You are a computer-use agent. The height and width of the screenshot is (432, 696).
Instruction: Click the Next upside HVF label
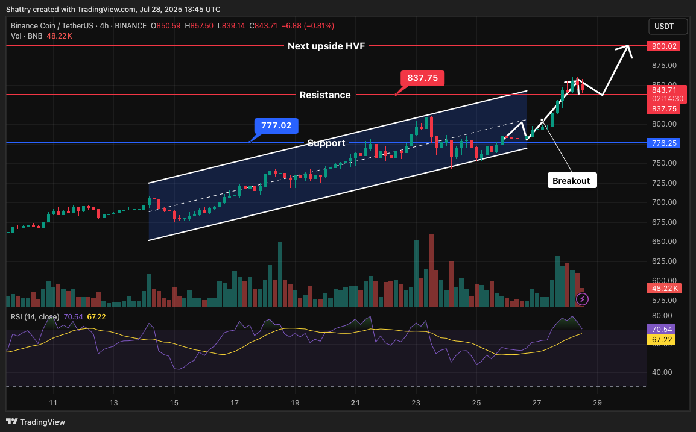pos(326,46)
